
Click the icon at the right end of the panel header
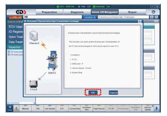click(156, 21)
